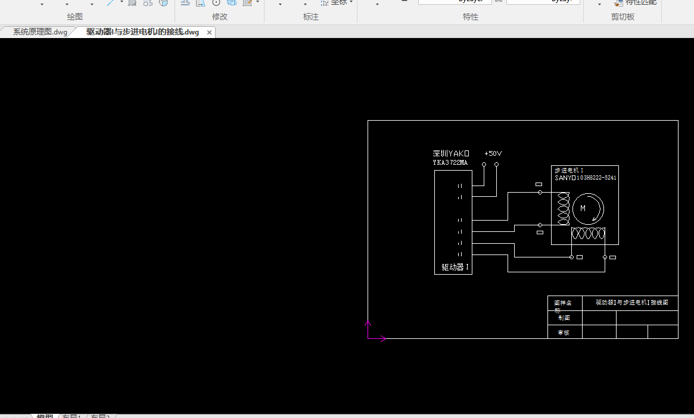Viewport: 694px width, 418px height.
Task: Open dropdown arrow beside the line tool
Action: pyautogui.click(x=122, y=2)
